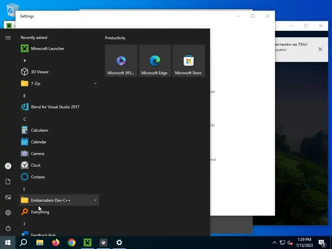Switch to Xbox app in taskbar
Viewport: 332px width, 249px height.
coord(103,243)
